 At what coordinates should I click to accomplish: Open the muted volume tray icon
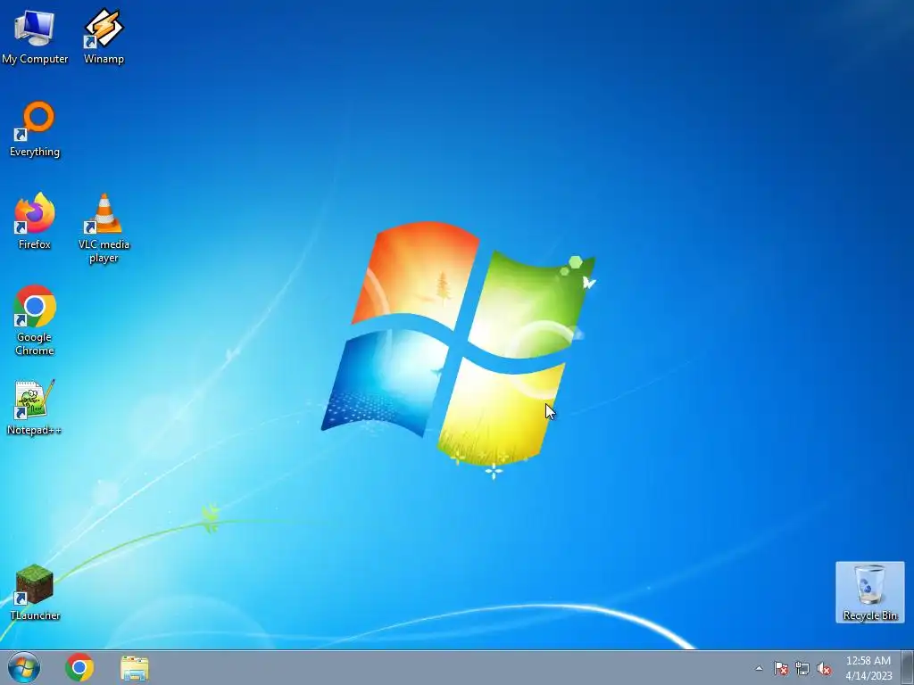(x=824, y=668)
